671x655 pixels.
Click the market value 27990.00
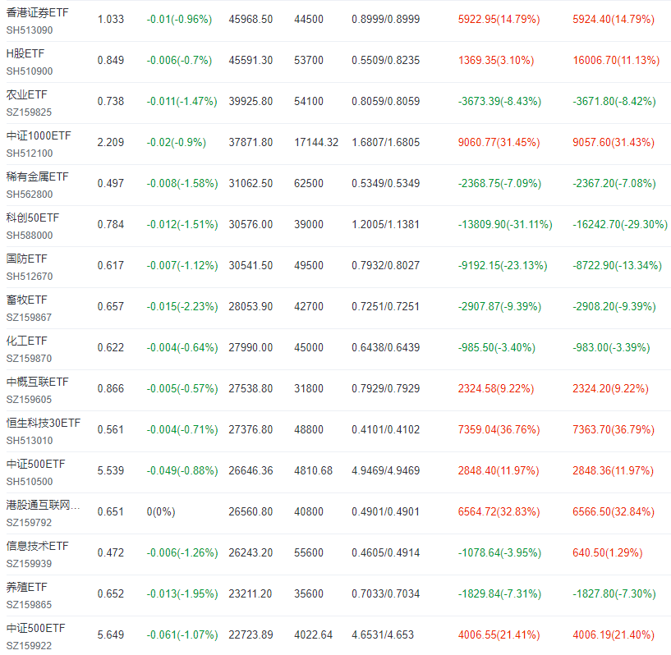coord(250,348)
